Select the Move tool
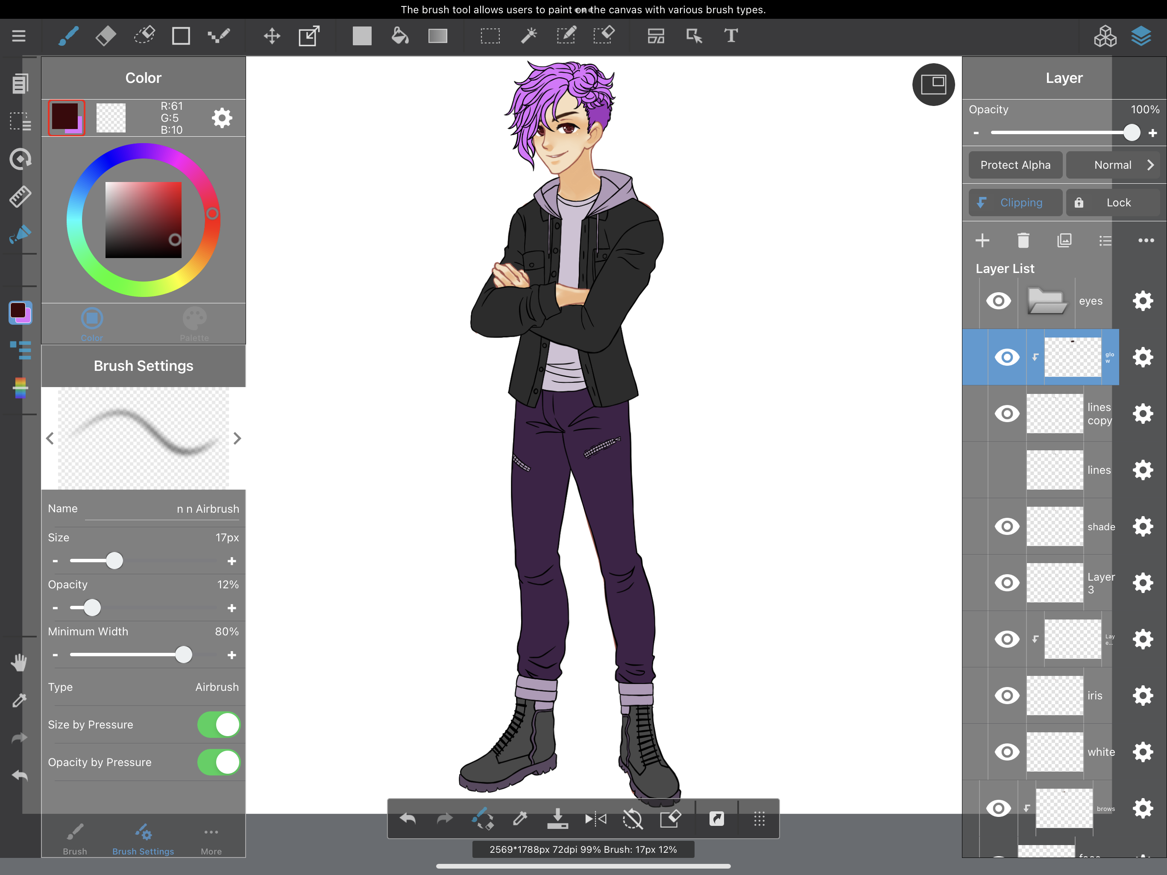1167x875 pixels. (x=272, y=36)
